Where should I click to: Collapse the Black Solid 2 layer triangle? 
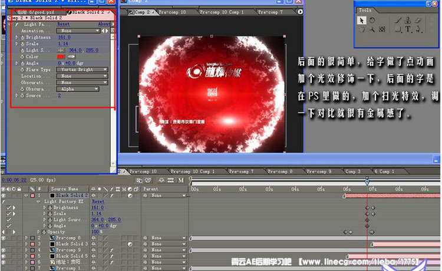27,196
